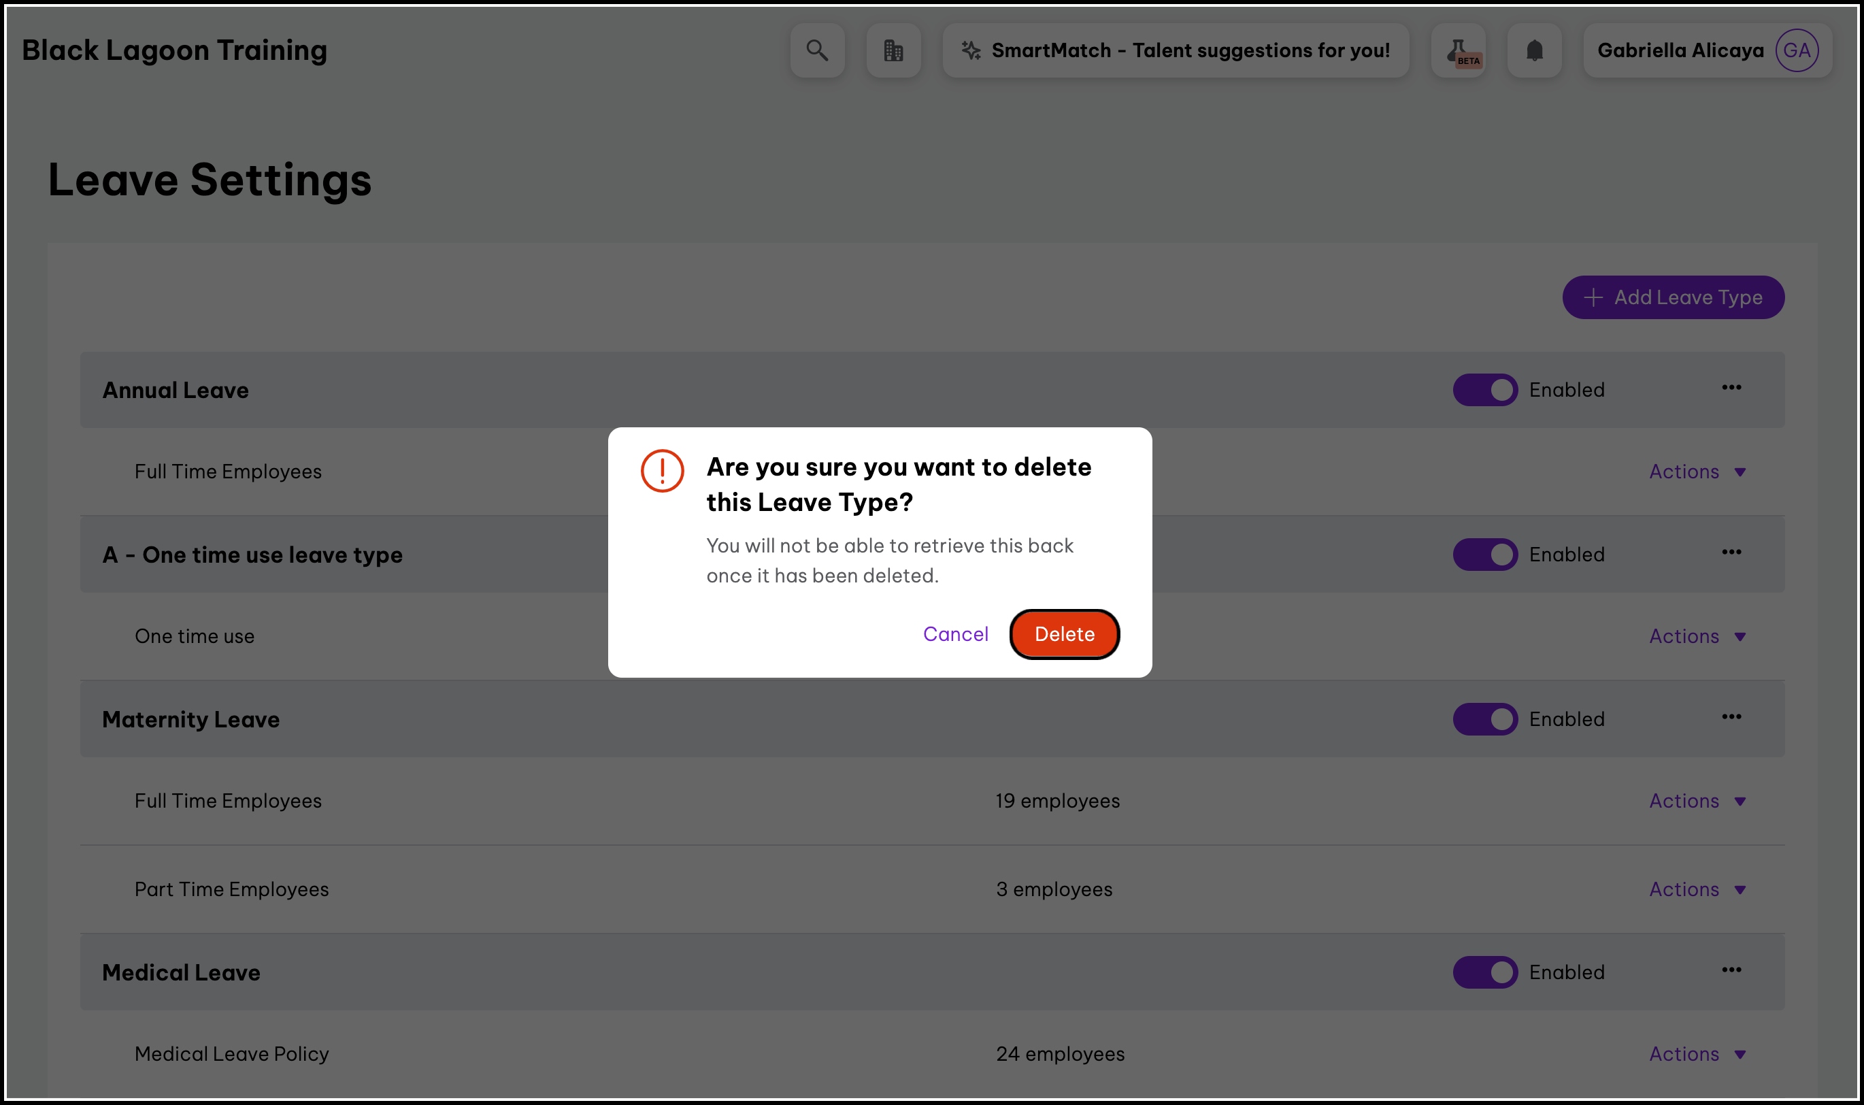Click the Add Leave Type button

1673,298
